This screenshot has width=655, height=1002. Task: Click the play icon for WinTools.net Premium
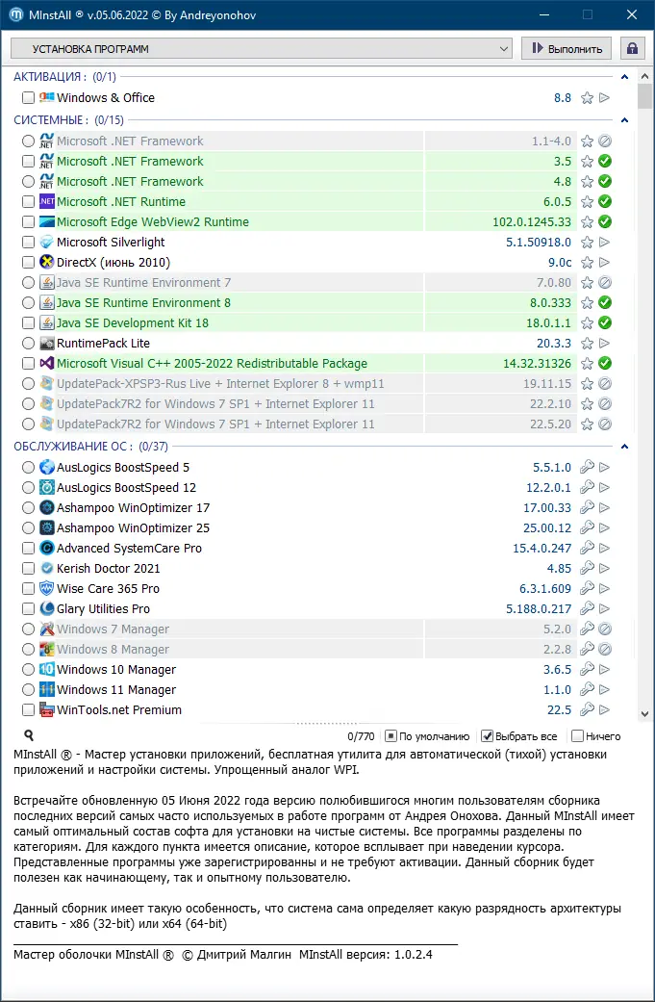pyautogui.click(x=604, y=709)
